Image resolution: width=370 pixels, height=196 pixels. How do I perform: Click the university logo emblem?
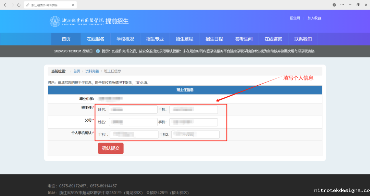tap(55, 21)
